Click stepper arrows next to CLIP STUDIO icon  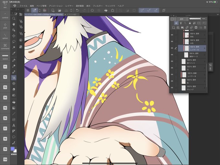40,10
